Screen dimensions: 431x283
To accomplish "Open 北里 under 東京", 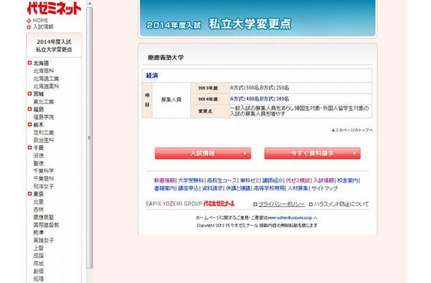I will click(38, 202).
